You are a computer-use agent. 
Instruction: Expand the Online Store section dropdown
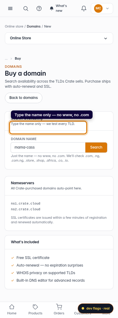pos(59,38)
